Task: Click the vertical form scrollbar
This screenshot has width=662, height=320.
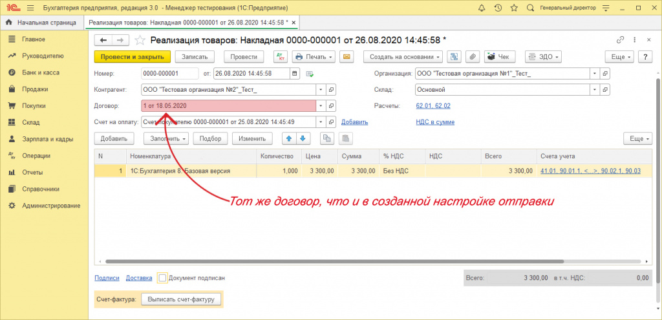Action: click(657, 180)
